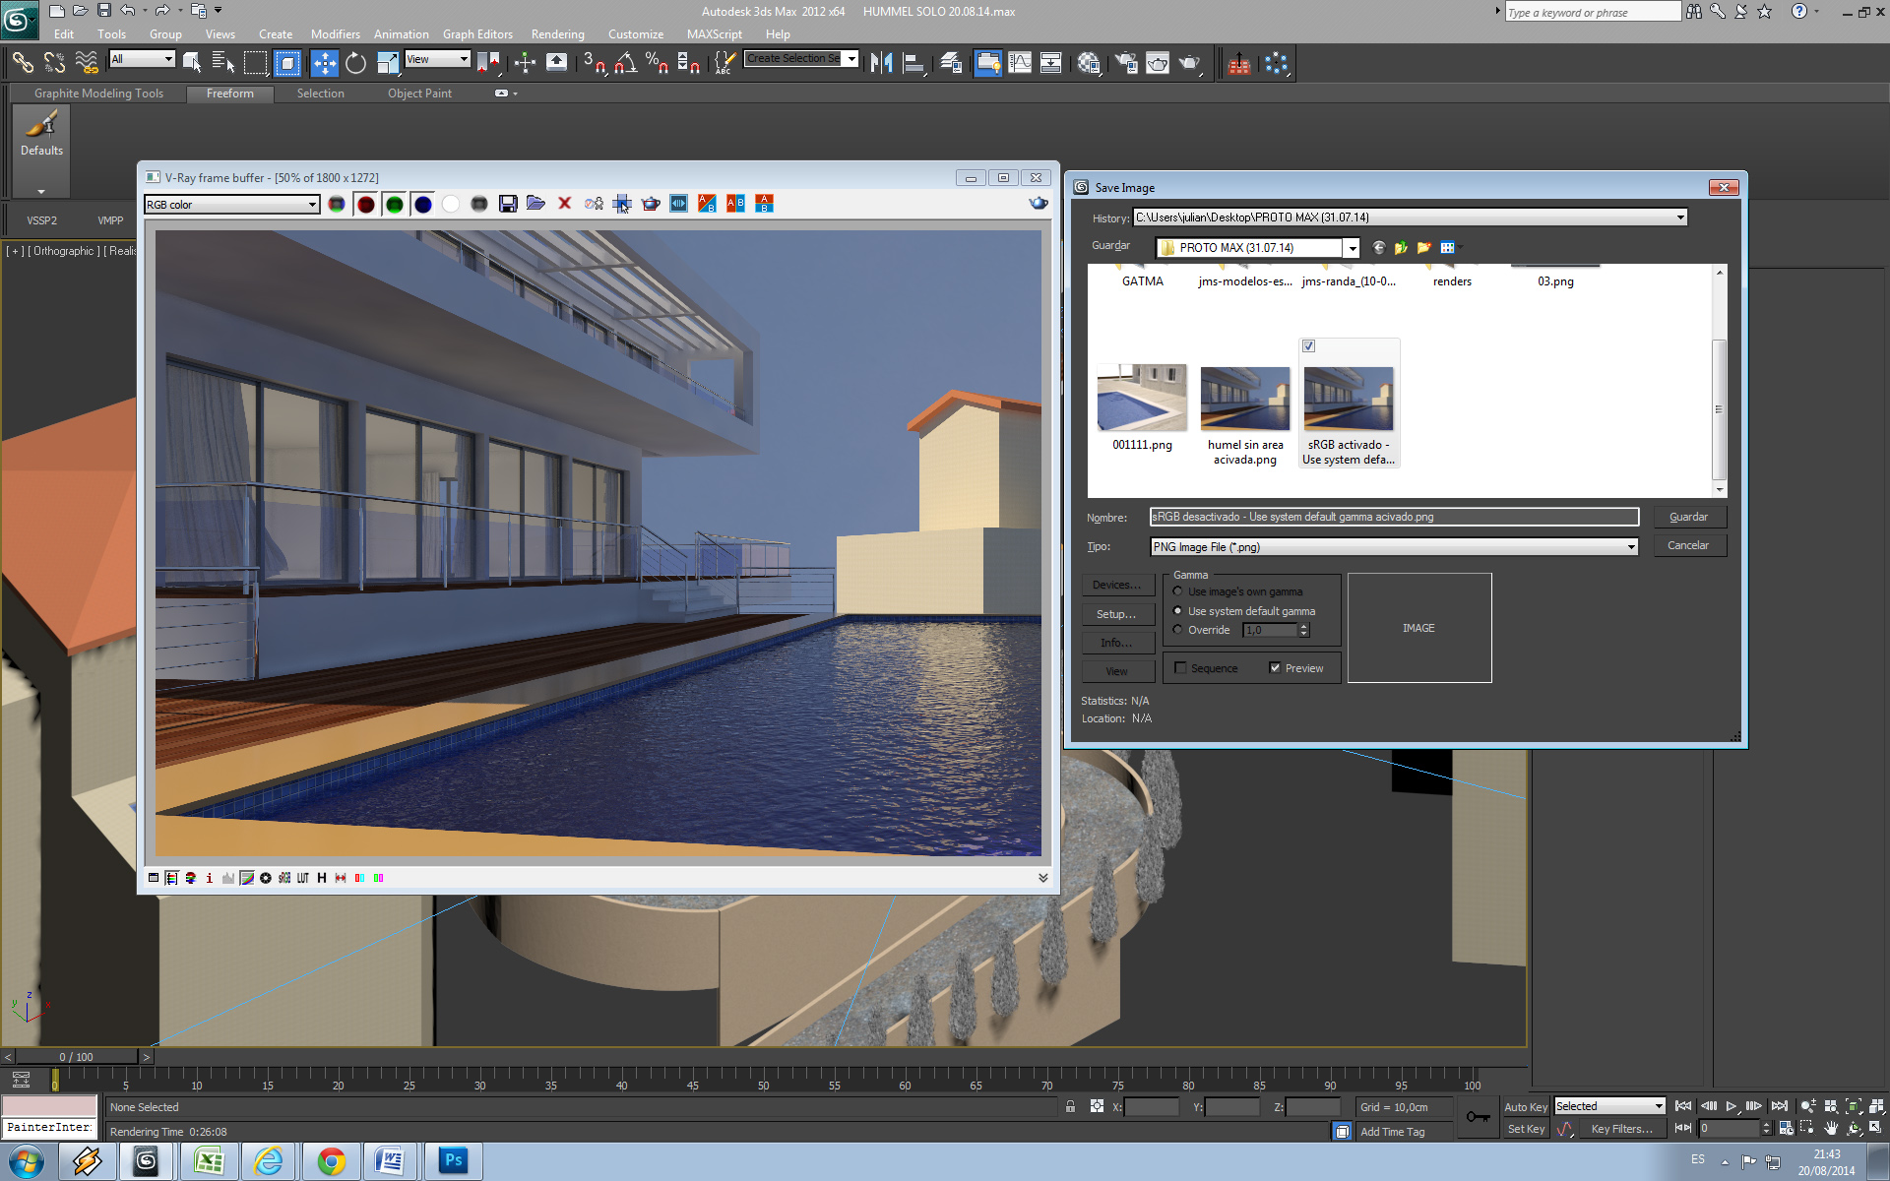Toggle the blue channel button

(x=423, y=204)
